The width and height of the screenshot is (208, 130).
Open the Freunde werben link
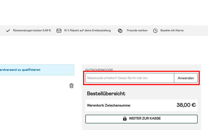tap(137, 30)
